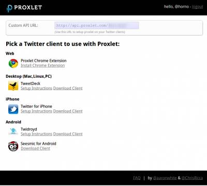The height and width of the screenshot is (186, 207).
Task: Click the Seesmic raccoon icon
Action: [13, 146]
